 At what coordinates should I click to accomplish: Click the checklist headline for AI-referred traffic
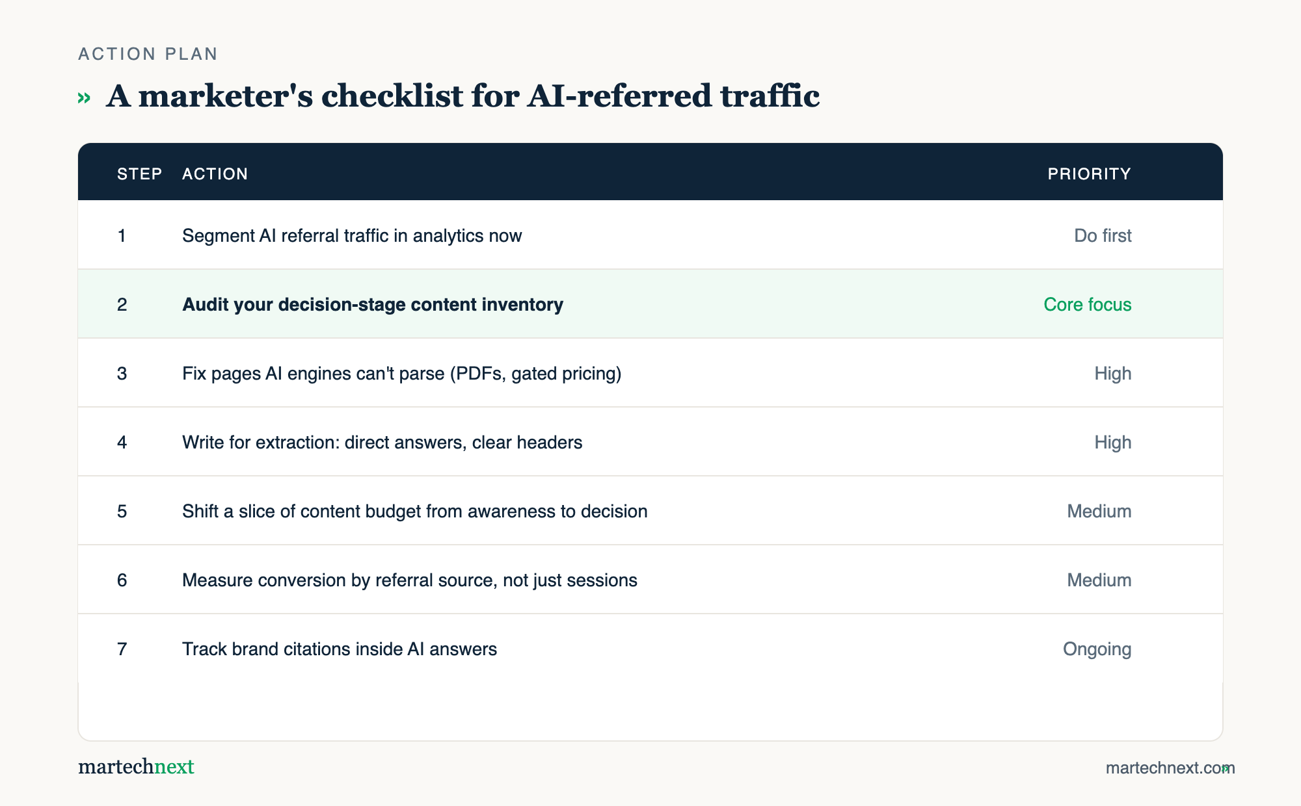coord(463,96)
